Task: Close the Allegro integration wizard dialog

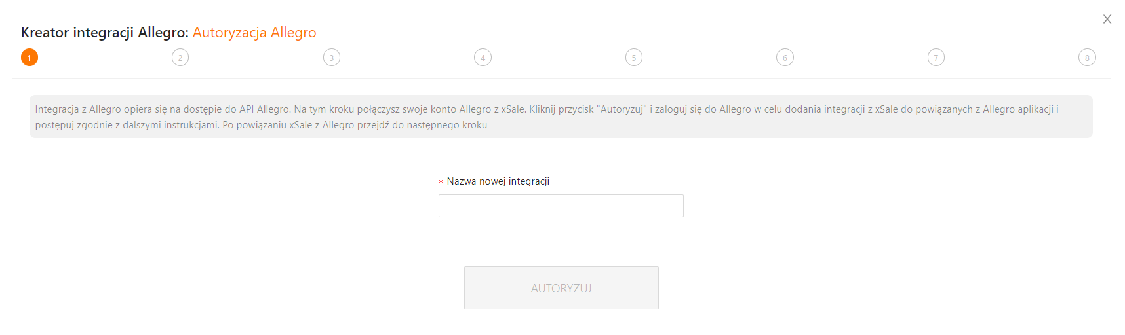Action: [1107, 19]
